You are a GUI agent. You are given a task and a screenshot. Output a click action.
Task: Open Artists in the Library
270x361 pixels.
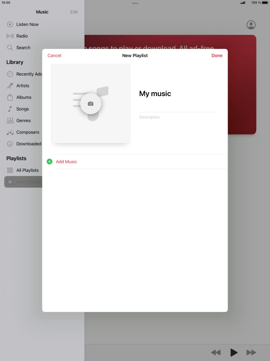(23, 86)
